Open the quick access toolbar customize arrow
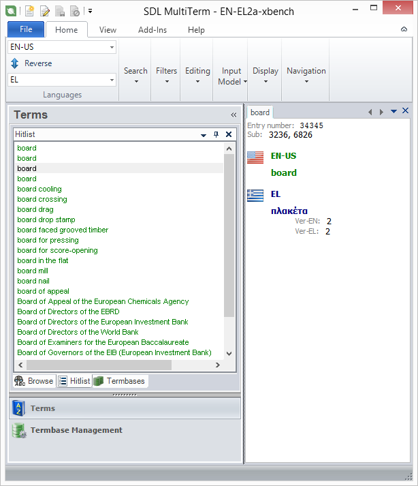Image resolution: width=418 pixels, height=486 pixels. coord(90,11)
